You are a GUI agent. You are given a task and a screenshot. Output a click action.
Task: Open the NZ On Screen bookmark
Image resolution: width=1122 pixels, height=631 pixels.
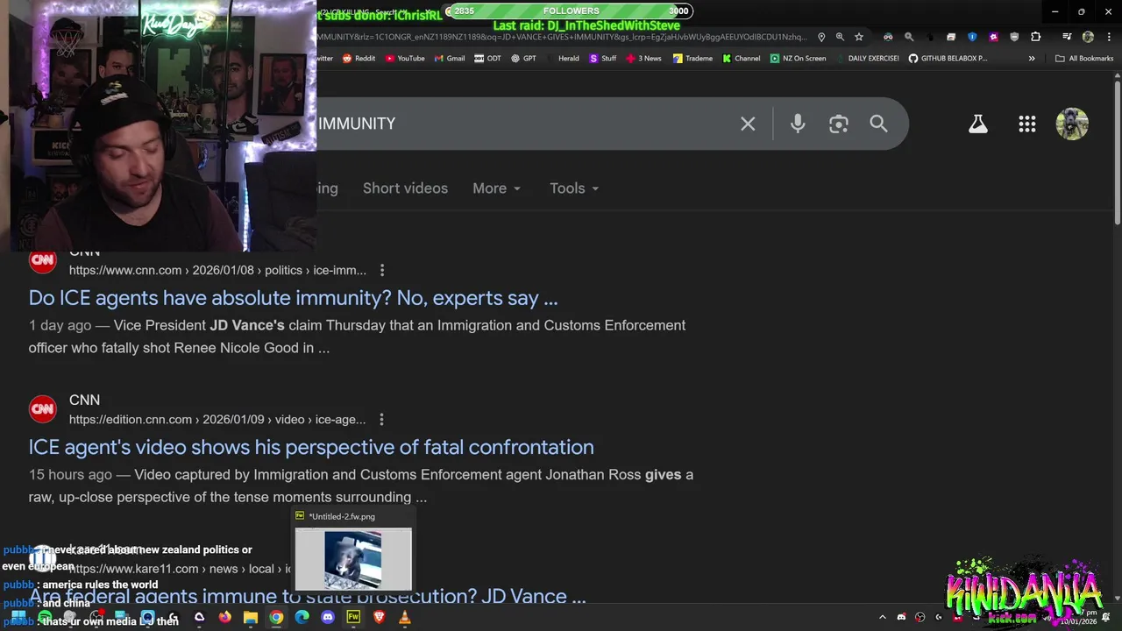(798, 59)
